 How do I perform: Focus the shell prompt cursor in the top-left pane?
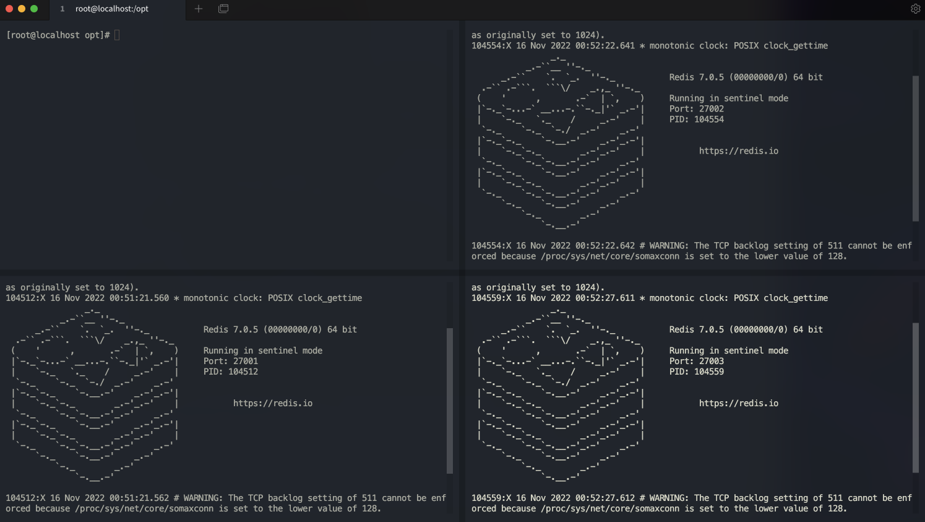(117, 35)
